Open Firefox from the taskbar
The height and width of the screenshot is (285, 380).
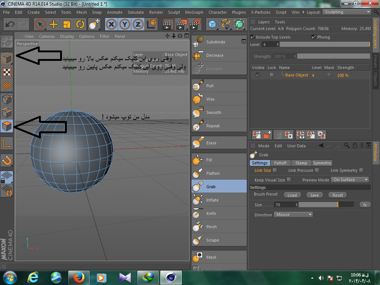coord(79,278)
